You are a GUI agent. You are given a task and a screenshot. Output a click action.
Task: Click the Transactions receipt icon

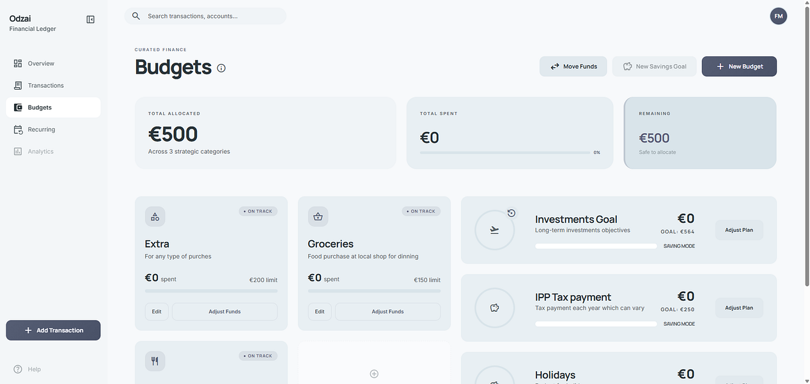(x=18, y=85)
